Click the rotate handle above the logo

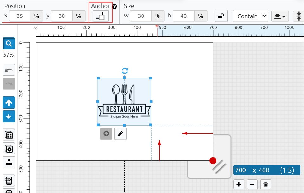point(125,71)
